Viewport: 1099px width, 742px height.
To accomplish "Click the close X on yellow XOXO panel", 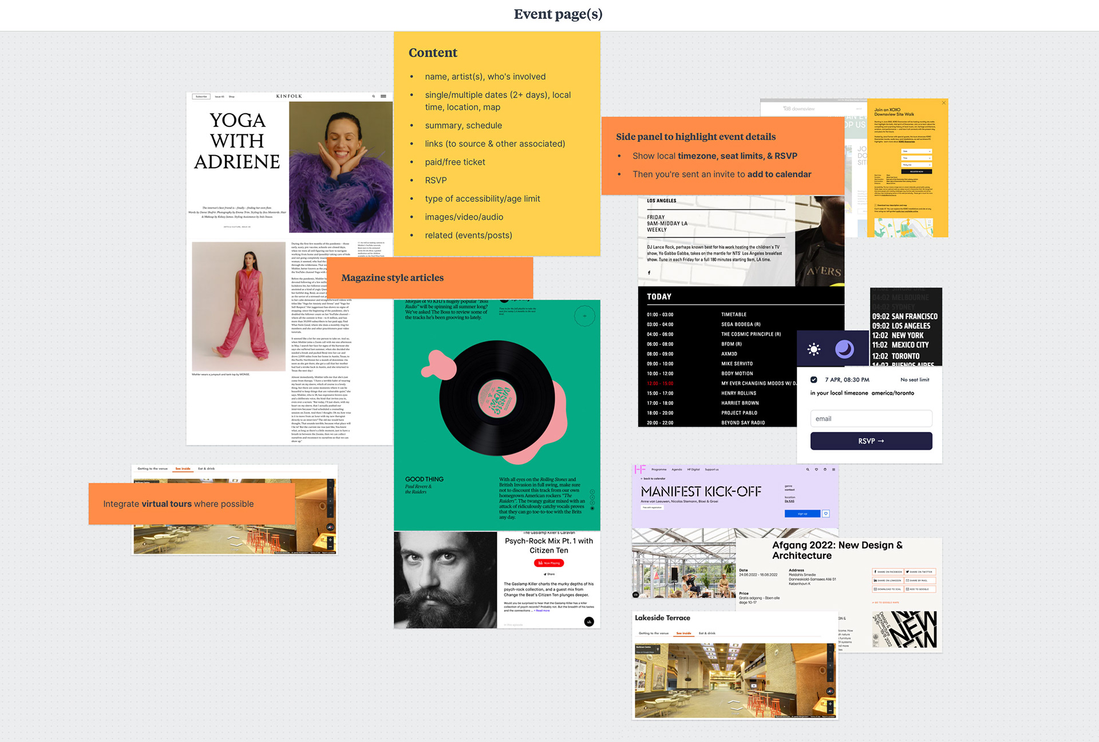I will (944, 103).
